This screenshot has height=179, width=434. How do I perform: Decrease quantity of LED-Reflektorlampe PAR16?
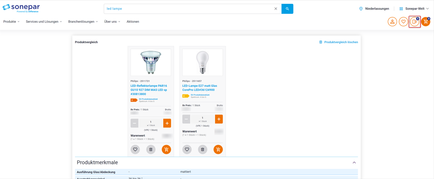point(134,123)
